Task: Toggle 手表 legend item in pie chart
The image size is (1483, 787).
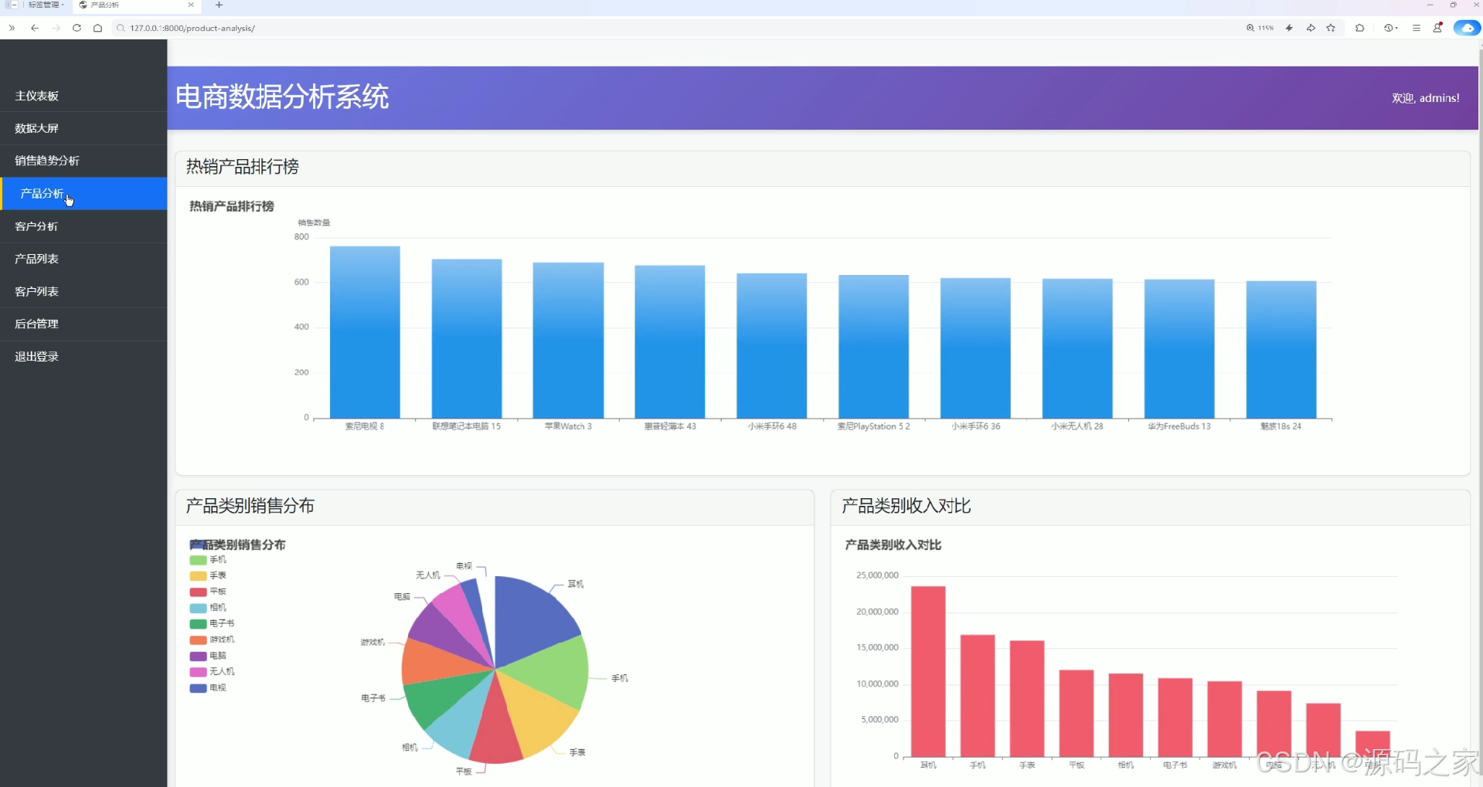Action: 208,575
